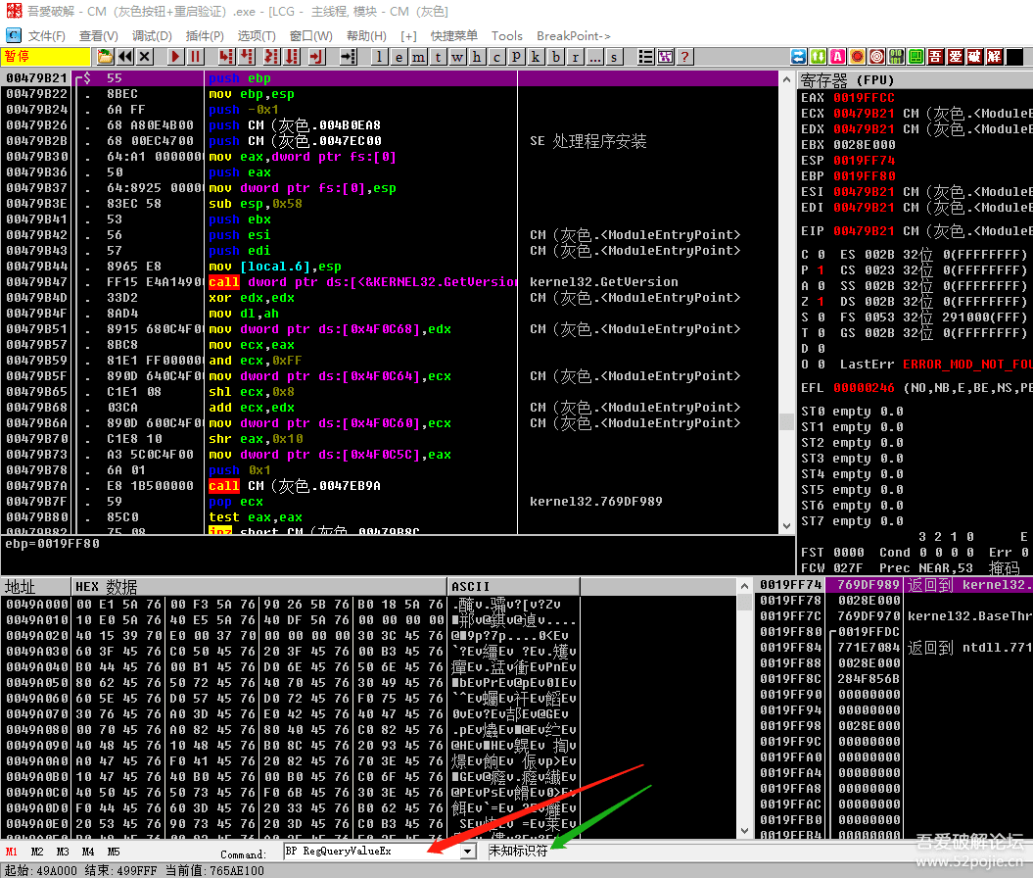The width and height of the screenshot is (1033, 878).
Task: Run the program with the red play icon
Action: click(175, 57)
